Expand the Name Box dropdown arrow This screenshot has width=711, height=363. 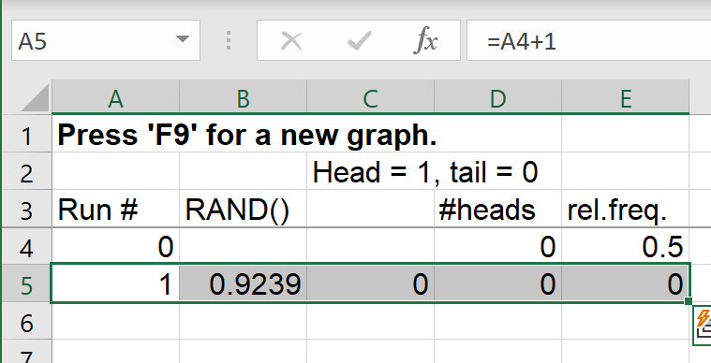(x=183, y=39)
